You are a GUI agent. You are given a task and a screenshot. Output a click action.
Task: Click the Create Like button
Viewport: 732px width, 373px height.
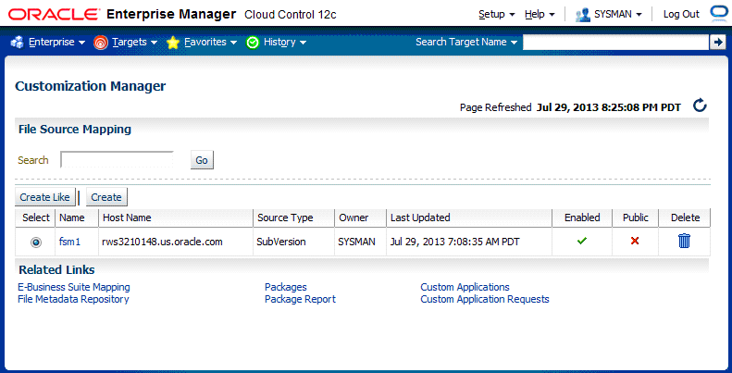(45, 197)
